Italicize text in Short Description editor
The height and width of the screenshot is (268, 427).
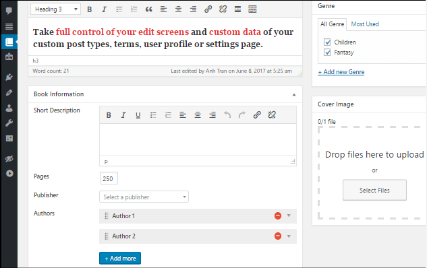123,115
